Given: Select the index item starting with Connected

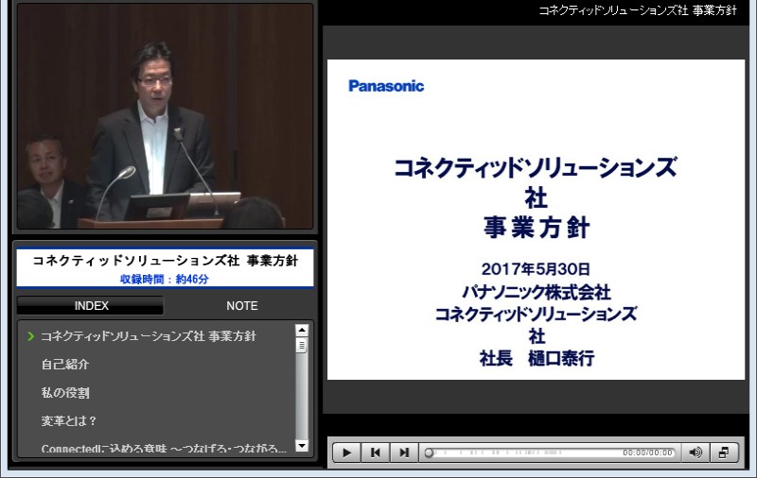Looking at the screenshot, I should (x=164, y=449).
